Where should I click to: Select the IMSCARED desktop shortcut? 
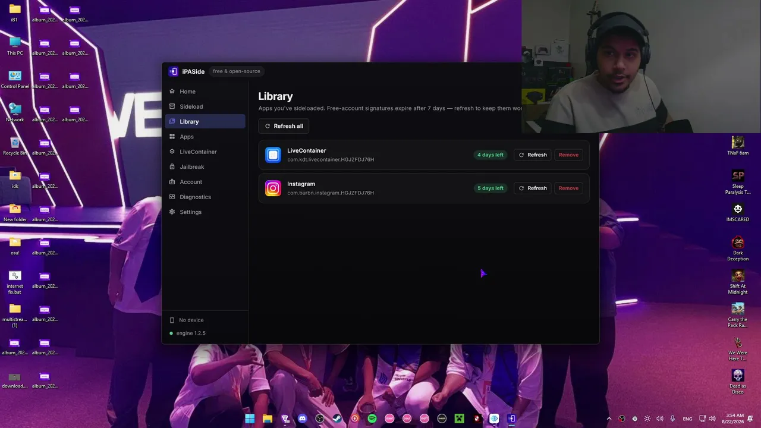pyautogui.click(x=738, y=213)
